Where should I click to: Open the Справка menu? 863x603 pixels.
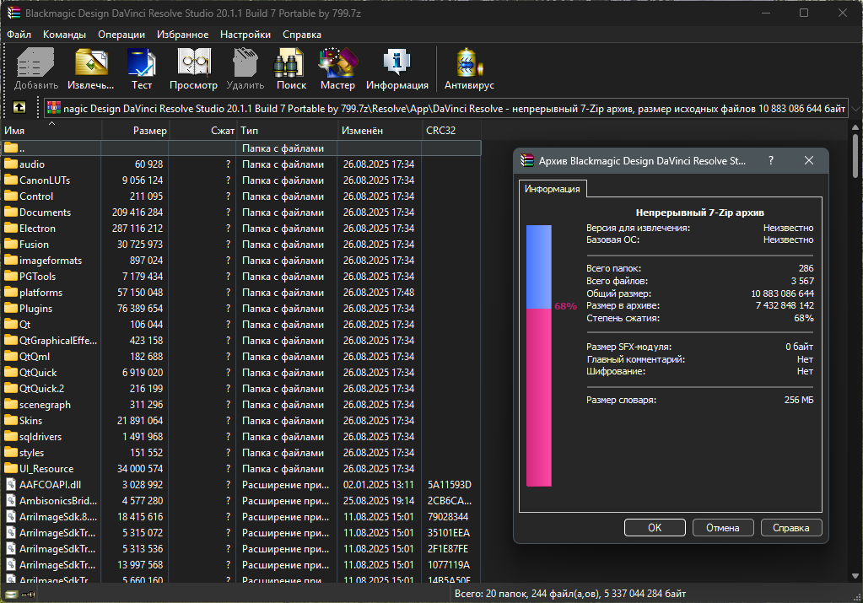tap(302, 34)
